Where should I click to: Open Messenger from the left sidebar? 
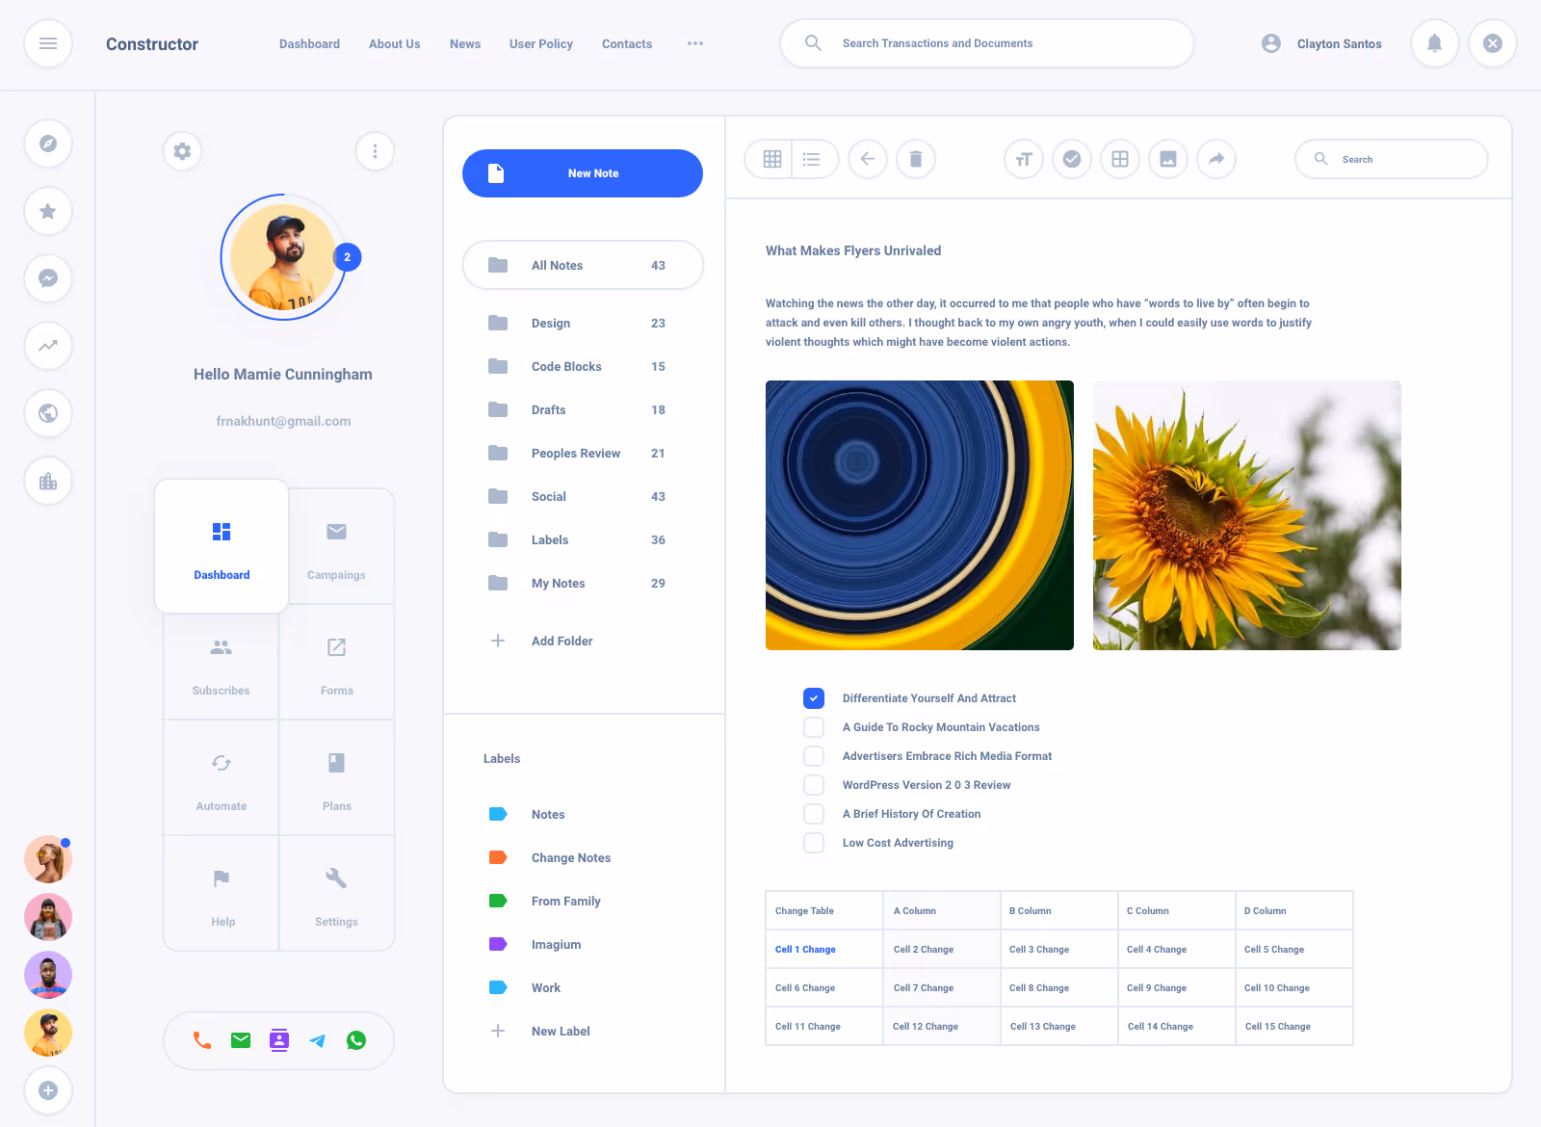tap(48, 278)
